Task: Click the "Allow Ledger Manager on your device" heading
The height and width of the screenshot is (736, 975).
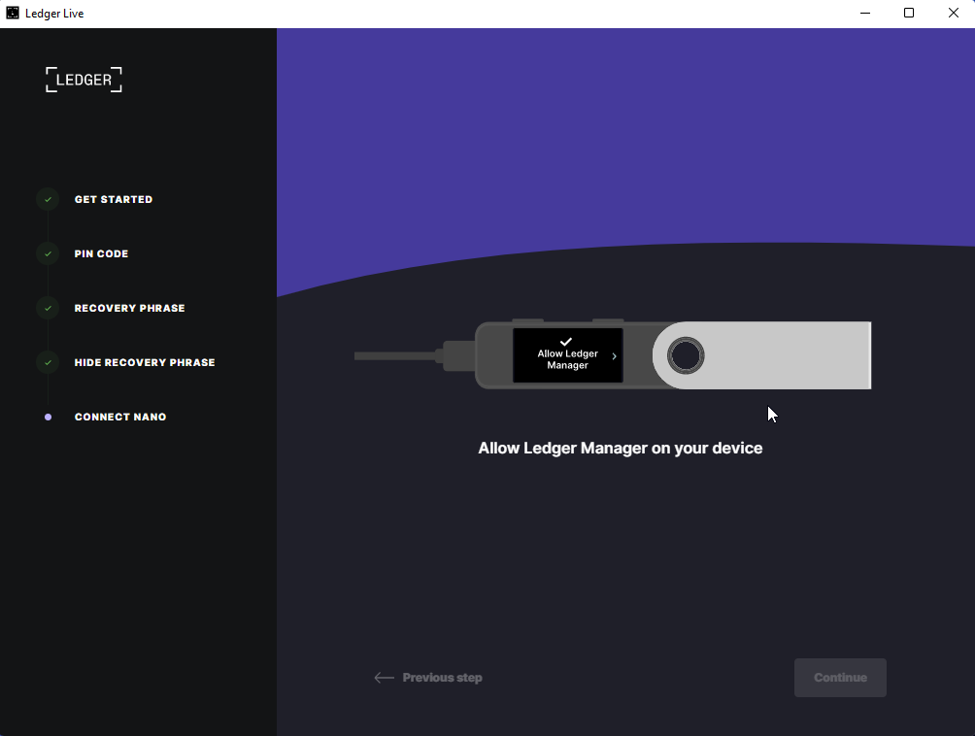Action: [620, 448]
